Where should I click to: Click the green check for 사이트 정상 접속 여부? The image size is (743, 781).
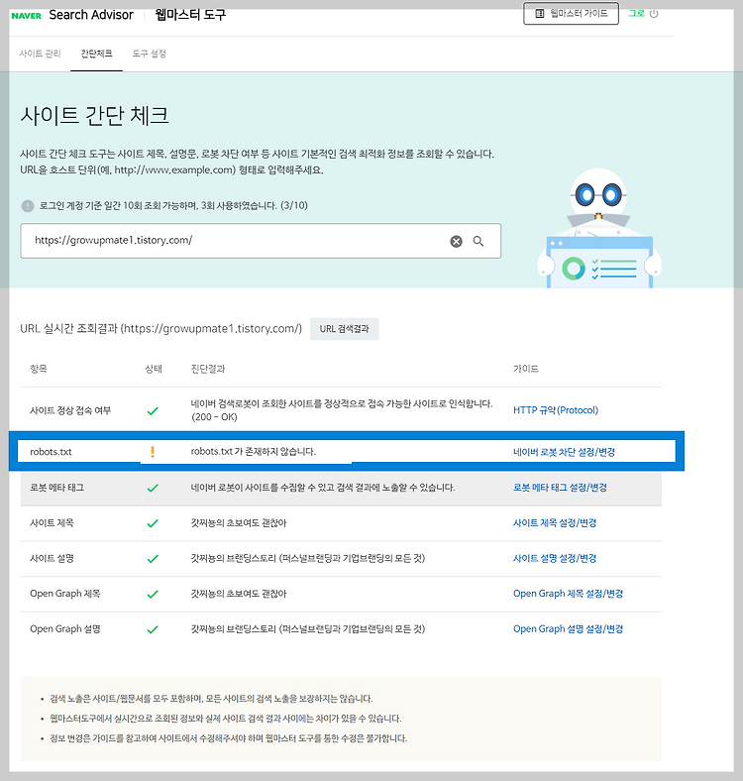153,411
